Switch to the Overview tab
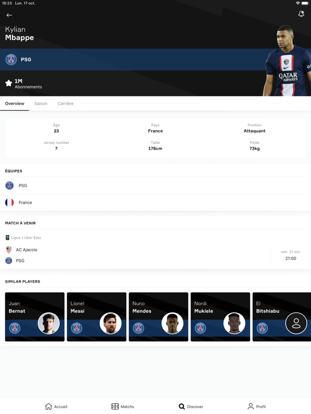 point(15,103)
